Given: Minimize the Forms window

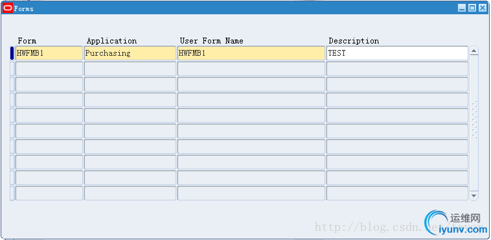Looking at the screenshot, I should pyautogui.click(x=462, y=8).
